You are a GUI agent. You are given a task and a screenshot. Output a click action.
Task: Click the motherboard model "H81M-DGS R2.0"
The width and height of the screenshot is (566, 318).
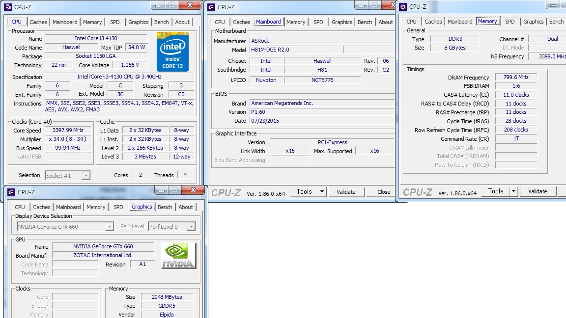[296, 50]
